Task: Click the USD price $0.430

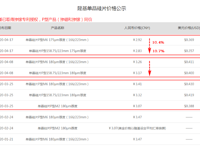Action: click(x=189, y=84)
